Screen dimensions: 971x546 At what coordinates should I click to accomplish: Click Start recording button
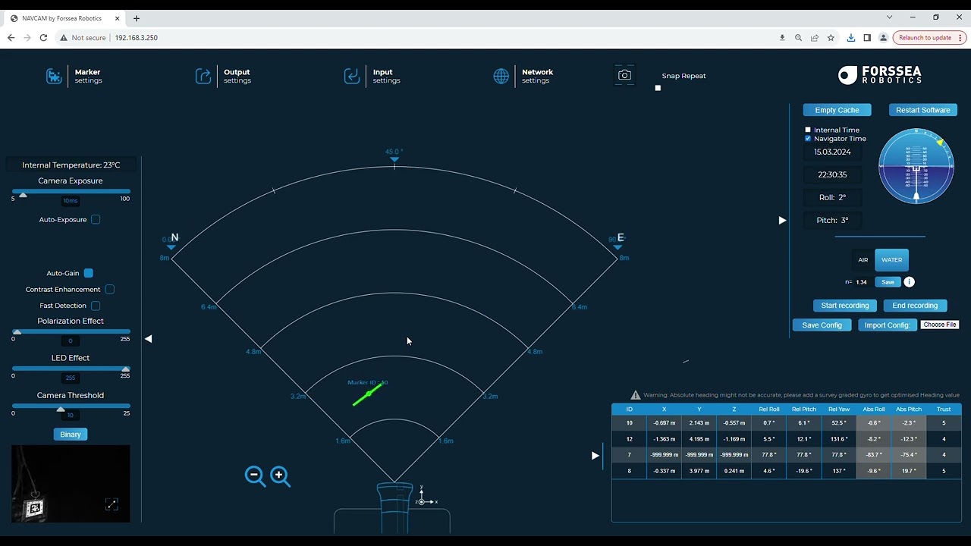pyautogui.click(x=845, y=306)
